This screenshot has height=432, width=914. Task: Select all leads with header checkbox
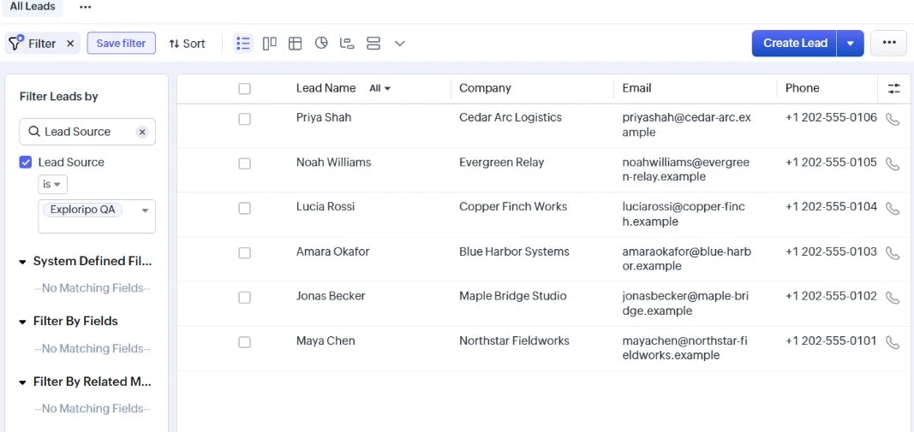245,88
